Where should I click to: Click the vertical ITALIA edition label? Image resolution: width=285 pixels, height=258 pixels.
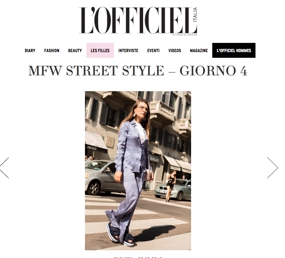pyautogui.click(x=195, y=15)
